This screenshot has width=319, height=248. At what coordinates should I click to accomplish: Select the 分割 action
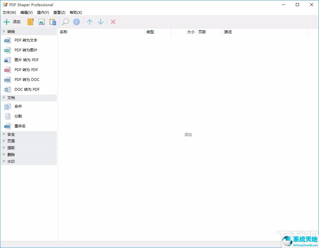click(x=18, y=116)
